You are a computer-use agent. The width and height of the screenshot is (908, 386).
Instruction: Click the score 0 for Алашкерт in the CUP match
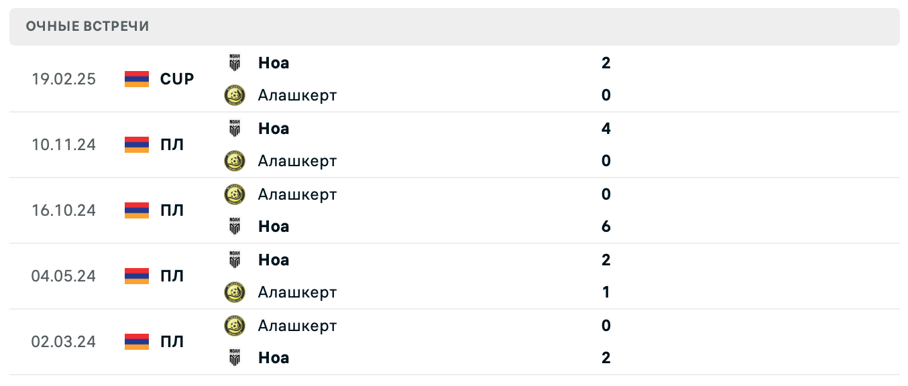coord(606,95)
